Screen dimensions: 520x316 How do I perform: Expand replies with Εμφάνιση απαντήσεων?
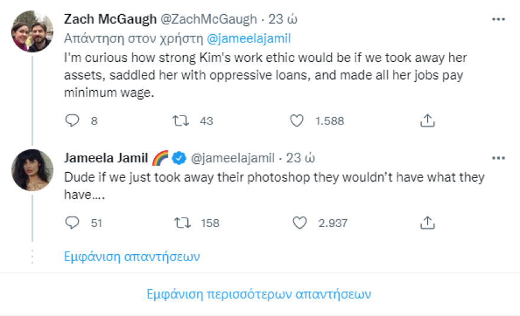132,257
